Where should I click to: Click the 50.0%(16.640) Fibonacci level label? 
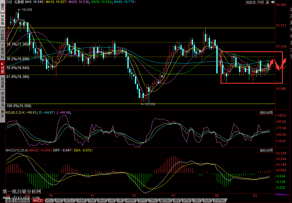tap(18, 68)
